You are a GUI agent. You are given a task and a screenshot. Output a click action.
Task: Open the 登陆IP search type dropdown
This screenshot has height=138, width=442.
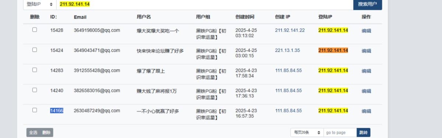tap(40, 4)
